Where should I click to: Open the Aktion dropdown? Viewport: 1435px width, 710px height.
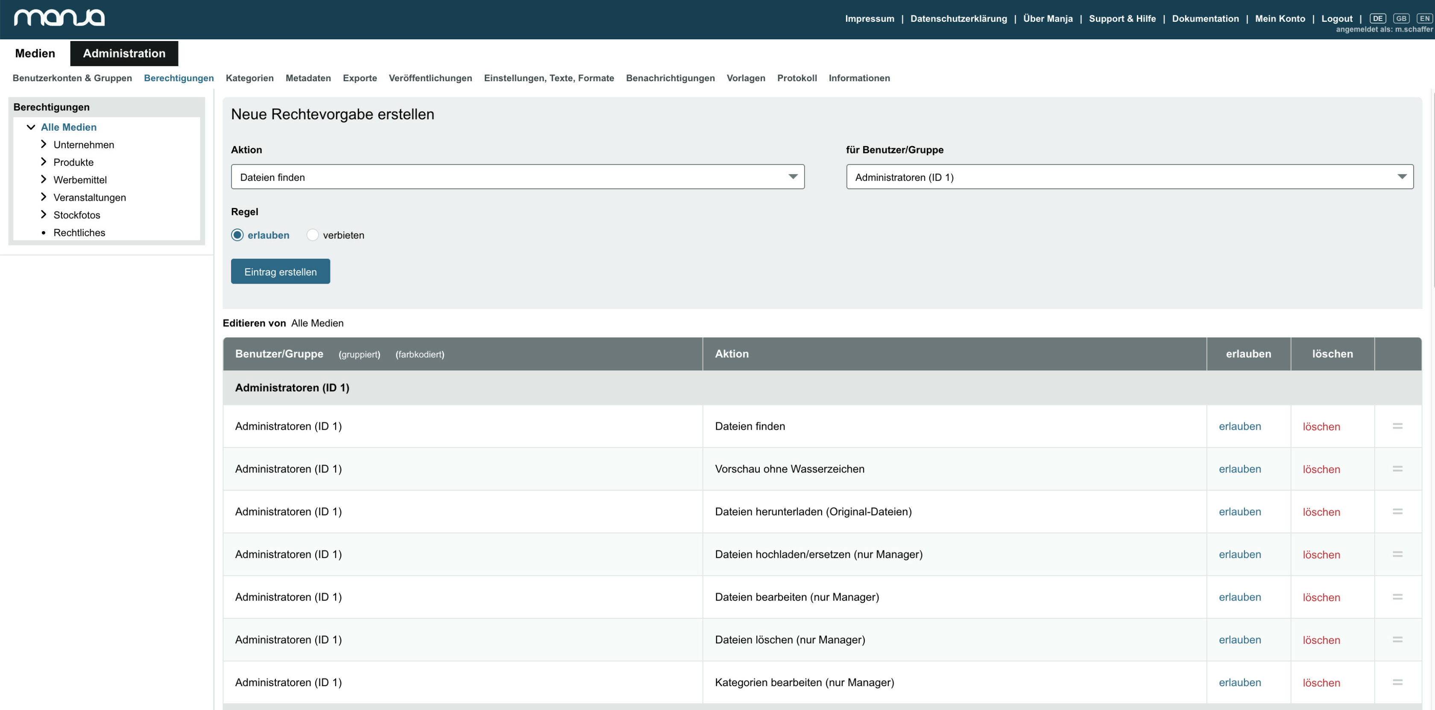click(x=518, y=177)
